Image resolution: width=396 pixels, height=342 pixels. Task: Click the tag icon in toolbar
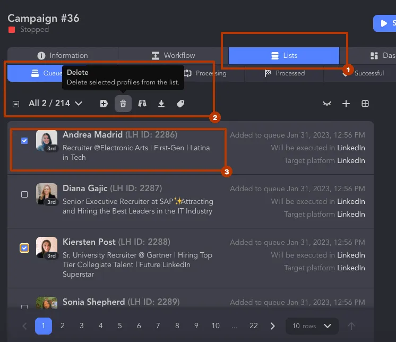[x=180, y=104]
